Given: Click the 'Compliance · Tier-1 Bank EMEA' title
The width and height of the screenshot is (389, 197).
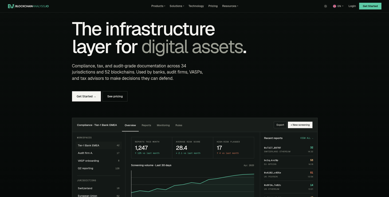Looking at the screenshot, I should pyautogui.click(x=97, y=125).
